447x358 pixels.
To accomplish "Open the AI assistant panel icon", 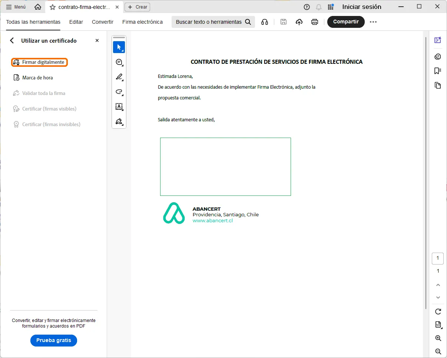I will tap(438, 40).
